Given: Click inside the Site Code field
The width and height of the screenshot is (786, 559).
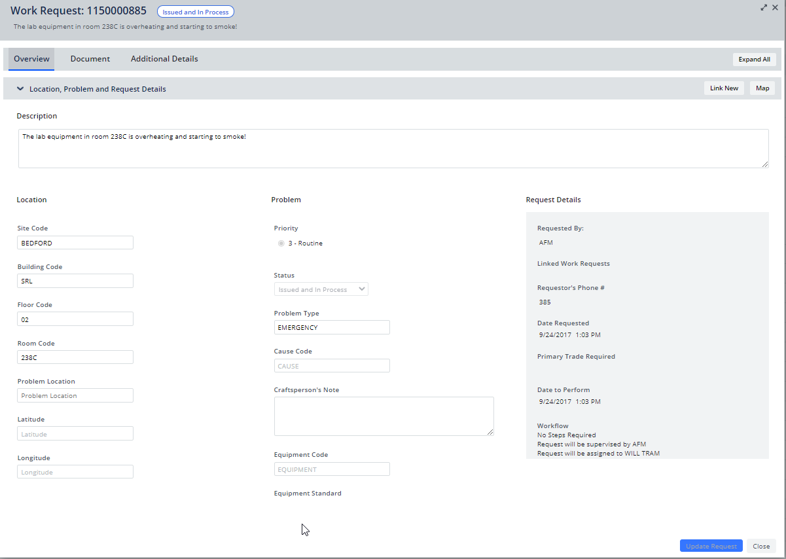Looking at the screenshot, I should pyautogui.click(x=75, y=242).
